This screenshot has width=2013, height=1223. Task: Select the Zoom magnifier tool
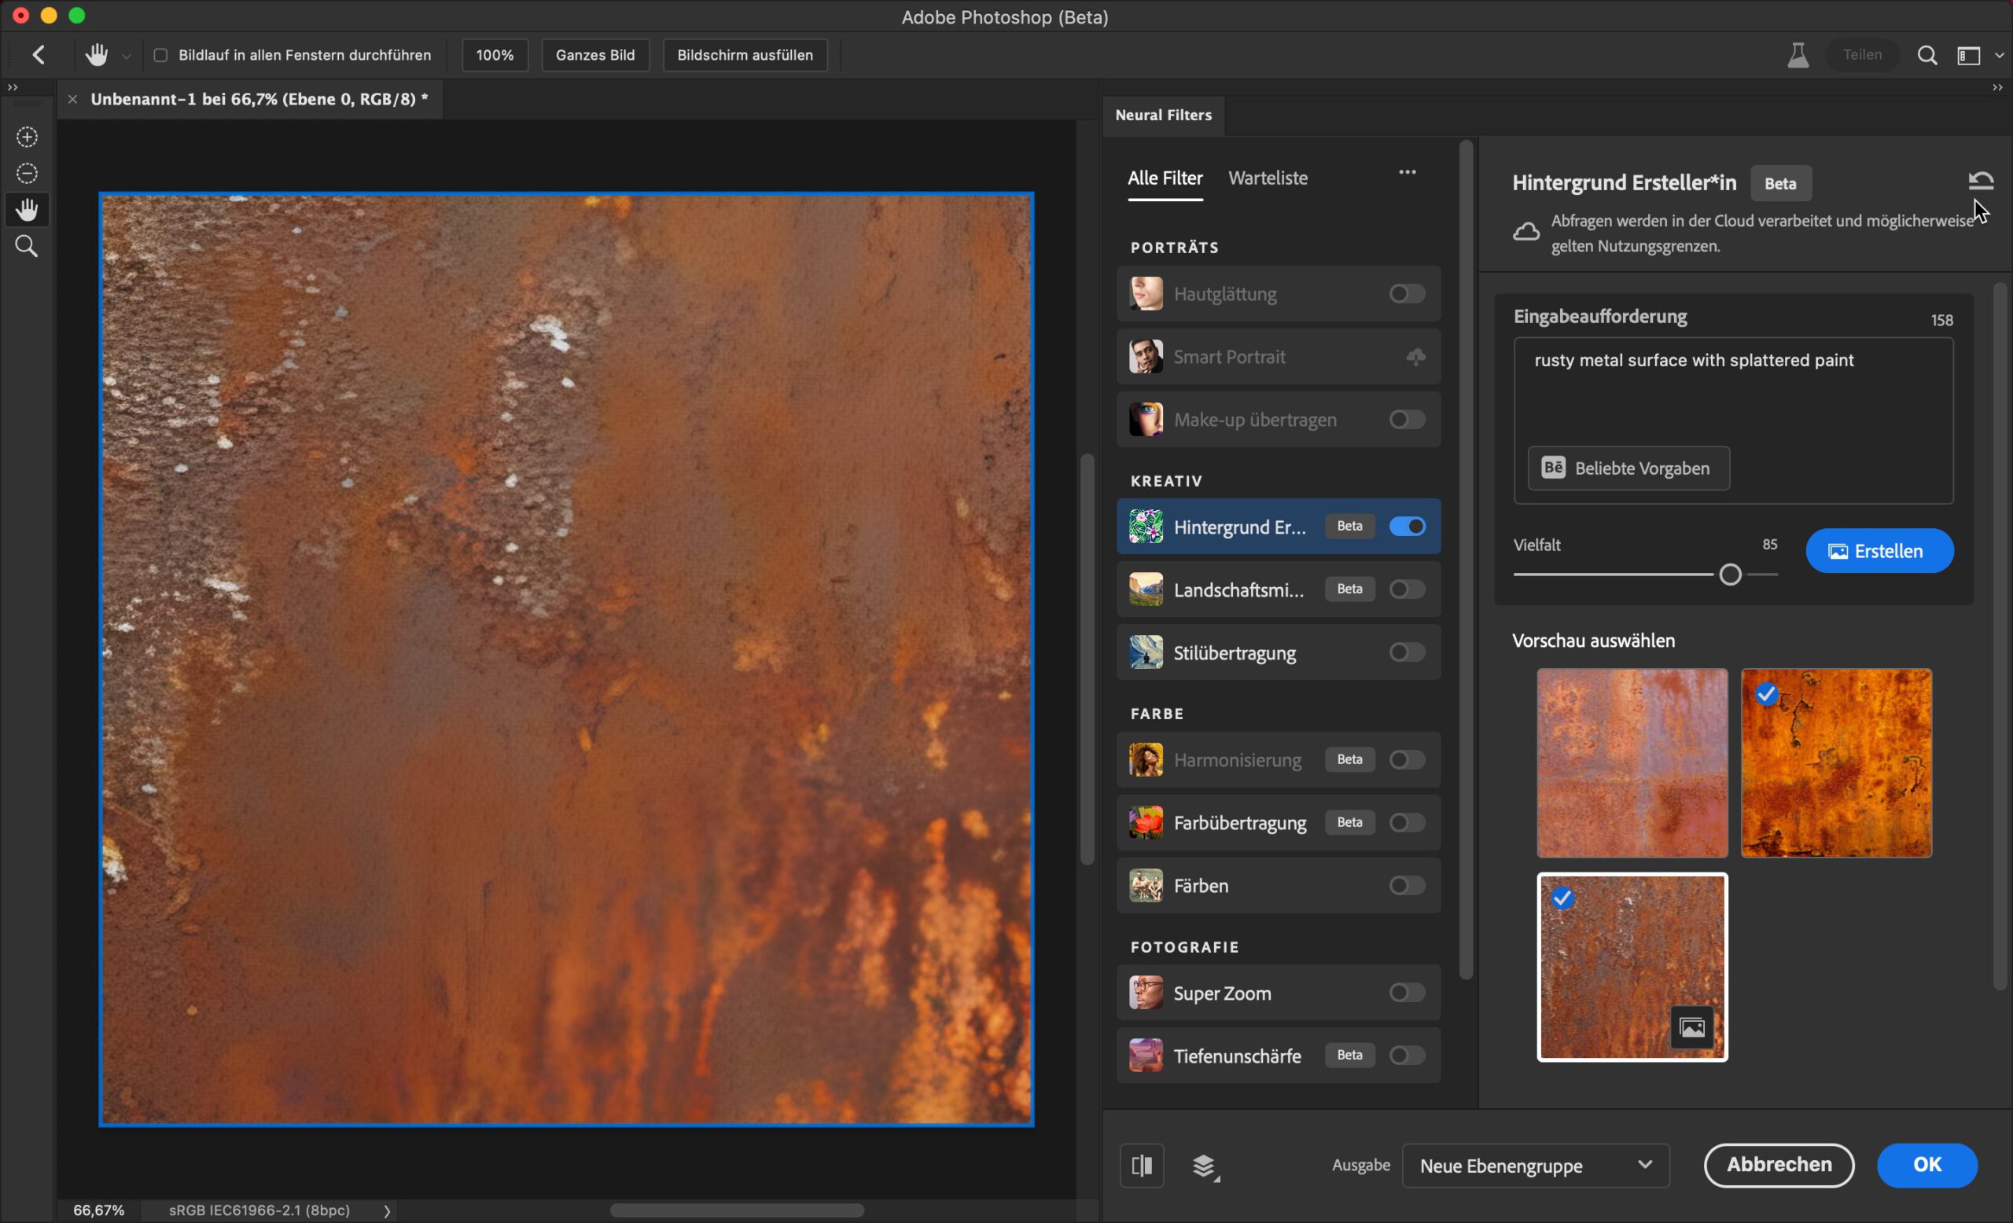coord(27,246)
